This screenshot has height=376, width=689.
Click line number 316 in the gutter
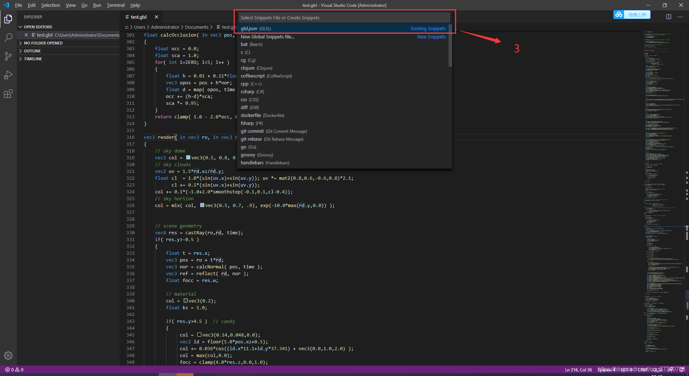point(131,137)
